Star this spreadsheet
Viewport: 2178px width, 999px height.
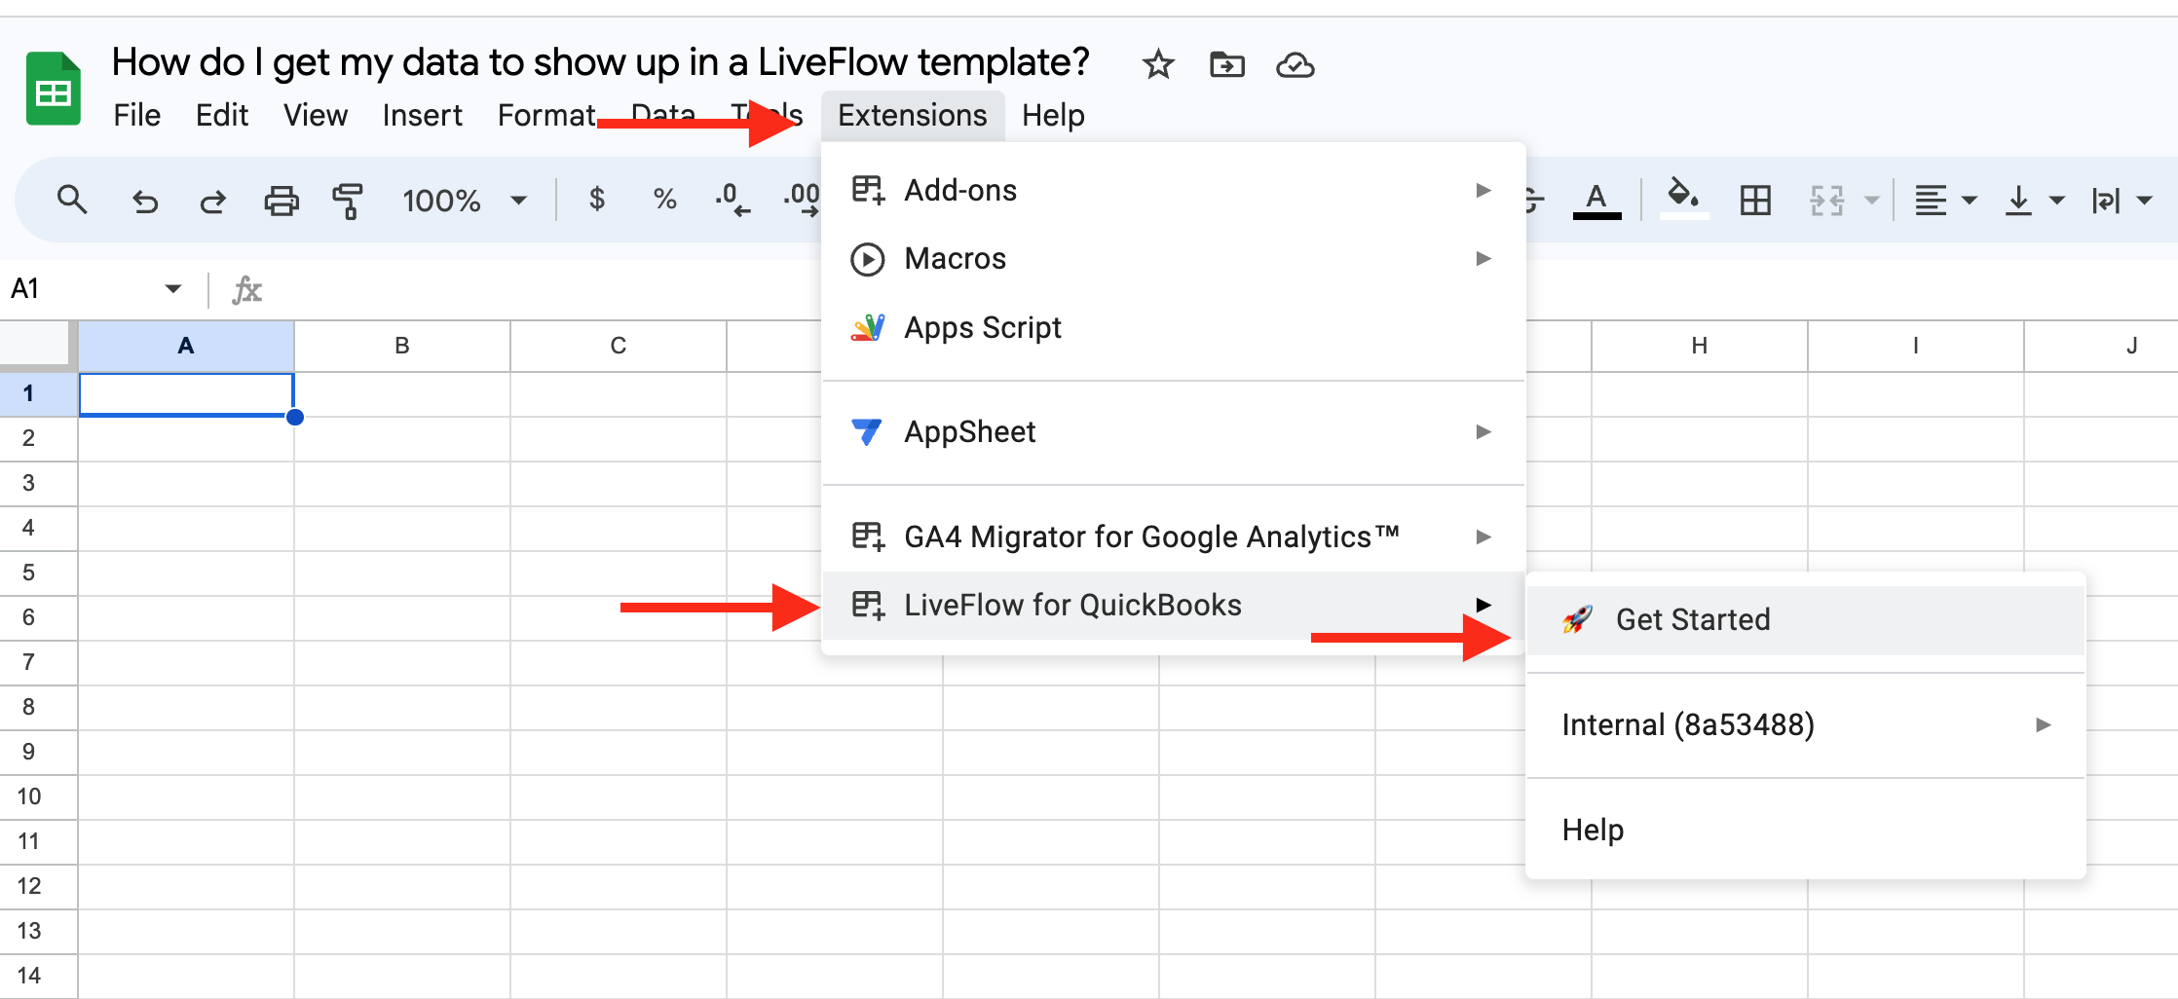click(1158, 65)
